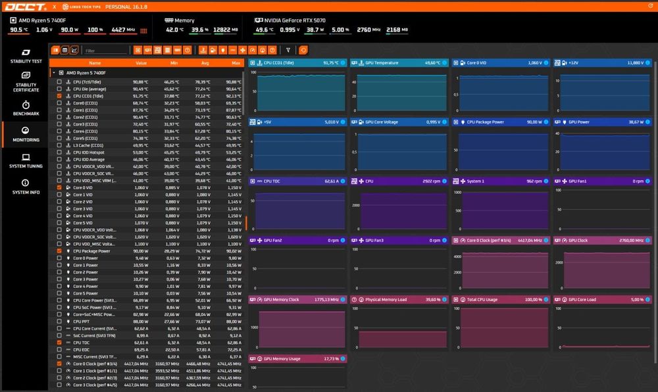Uncheck the CPU Package Power checkbox
The image size is (658, 392).
pyautogui.click(x=59, y=251)
